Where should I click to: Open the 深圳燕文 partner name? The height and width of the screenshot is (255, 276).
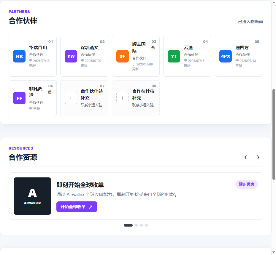click(x=89, y=48)
